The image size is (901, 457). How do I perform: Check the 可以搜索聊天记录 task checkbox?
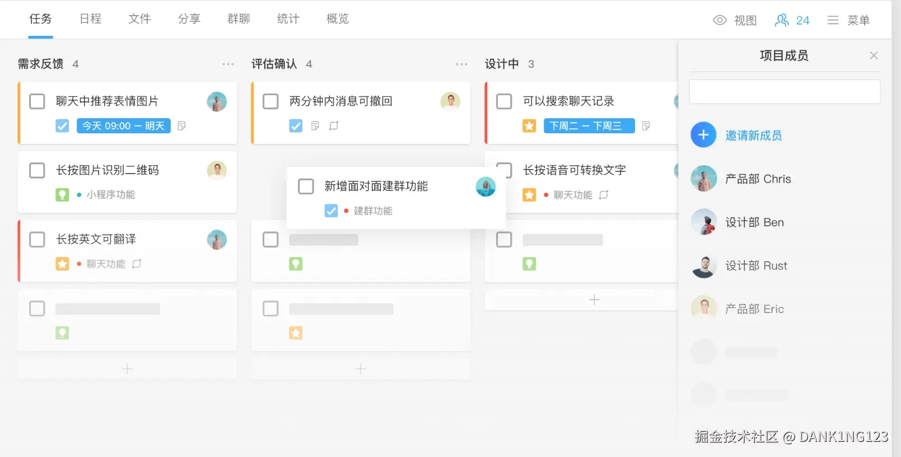[x=504, y=101]
